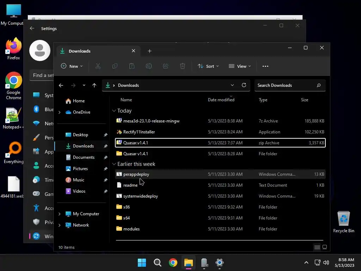Screen dimensions: 361x271
Task: Open the Recycle Bin desktop icon
Action: click(343, 222)
